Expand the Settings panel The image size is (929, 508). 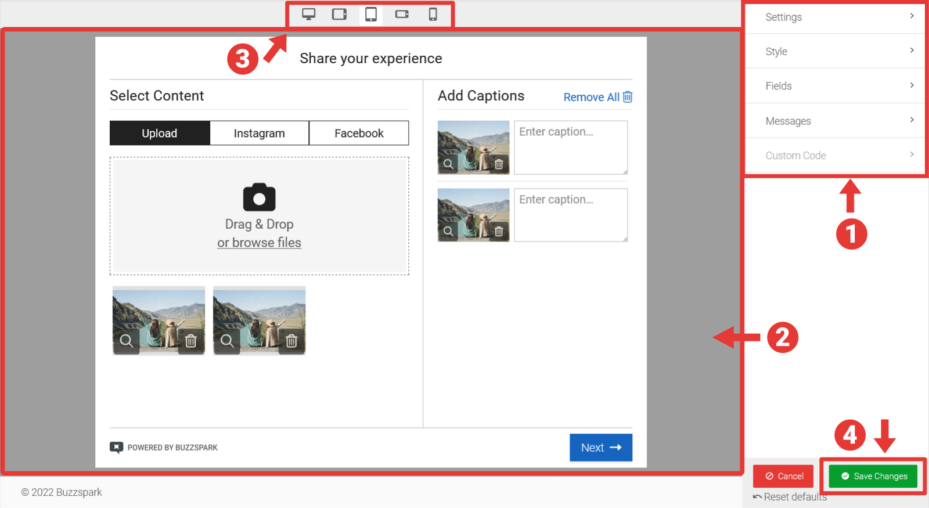pyautogui.click(x=835, y=17)
